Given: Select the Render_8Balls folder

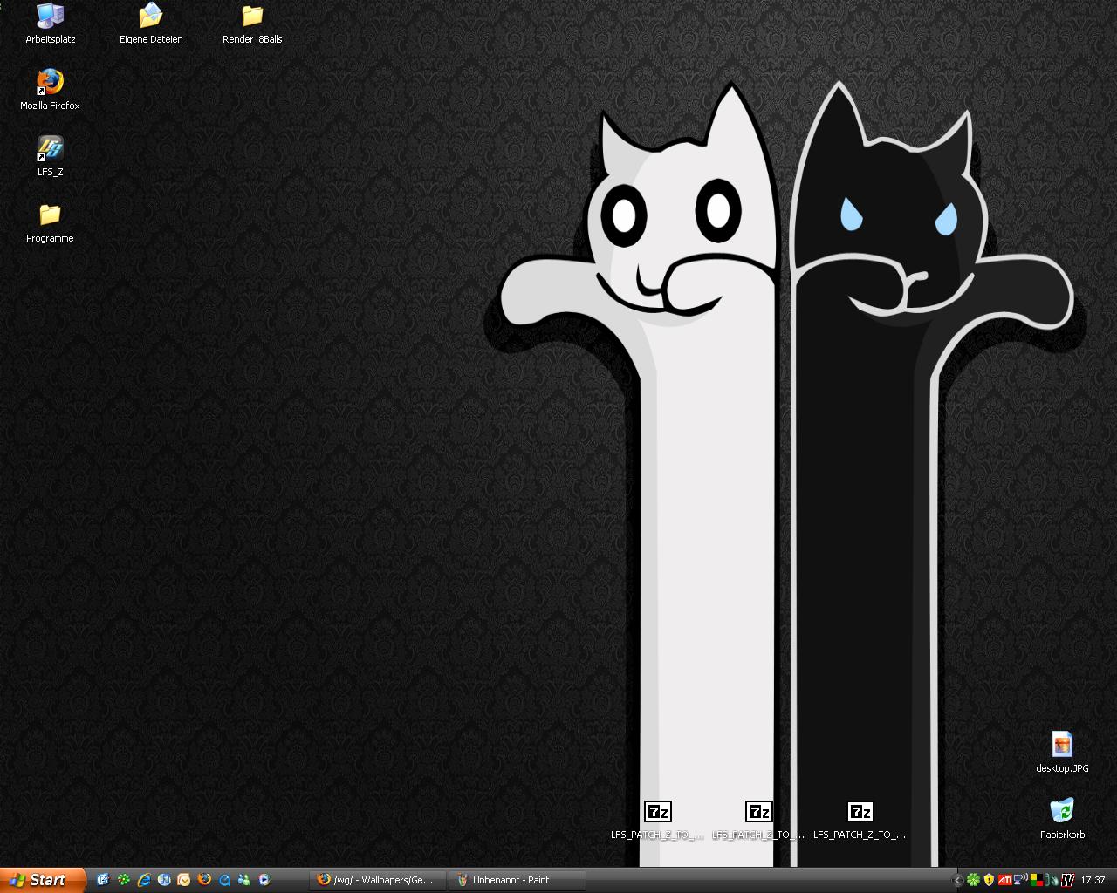Looking at the screenshot, I should [x=252, y=24].
